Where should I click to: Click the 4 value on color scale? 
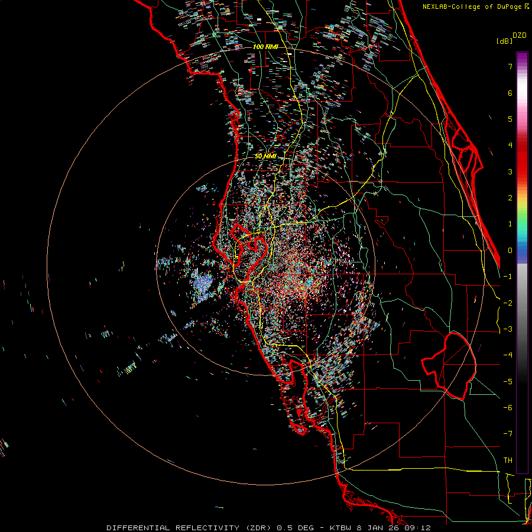(510, 145)
